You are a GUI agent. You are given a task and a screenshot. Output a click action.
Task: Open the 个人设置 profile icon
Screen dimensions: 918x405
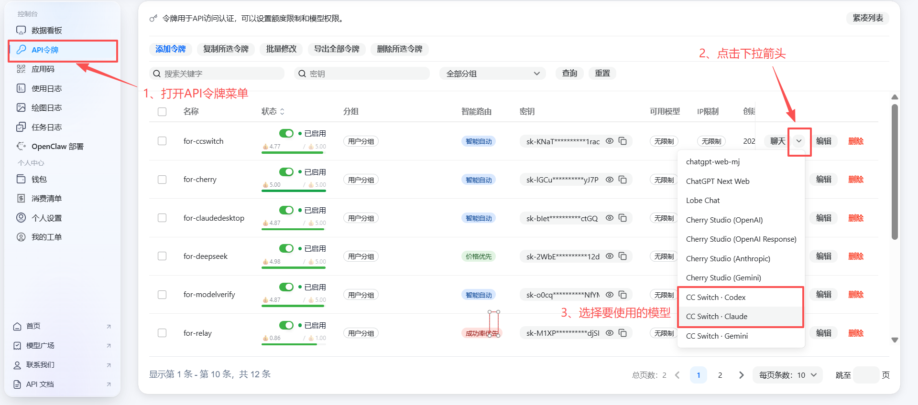(21, 218)
